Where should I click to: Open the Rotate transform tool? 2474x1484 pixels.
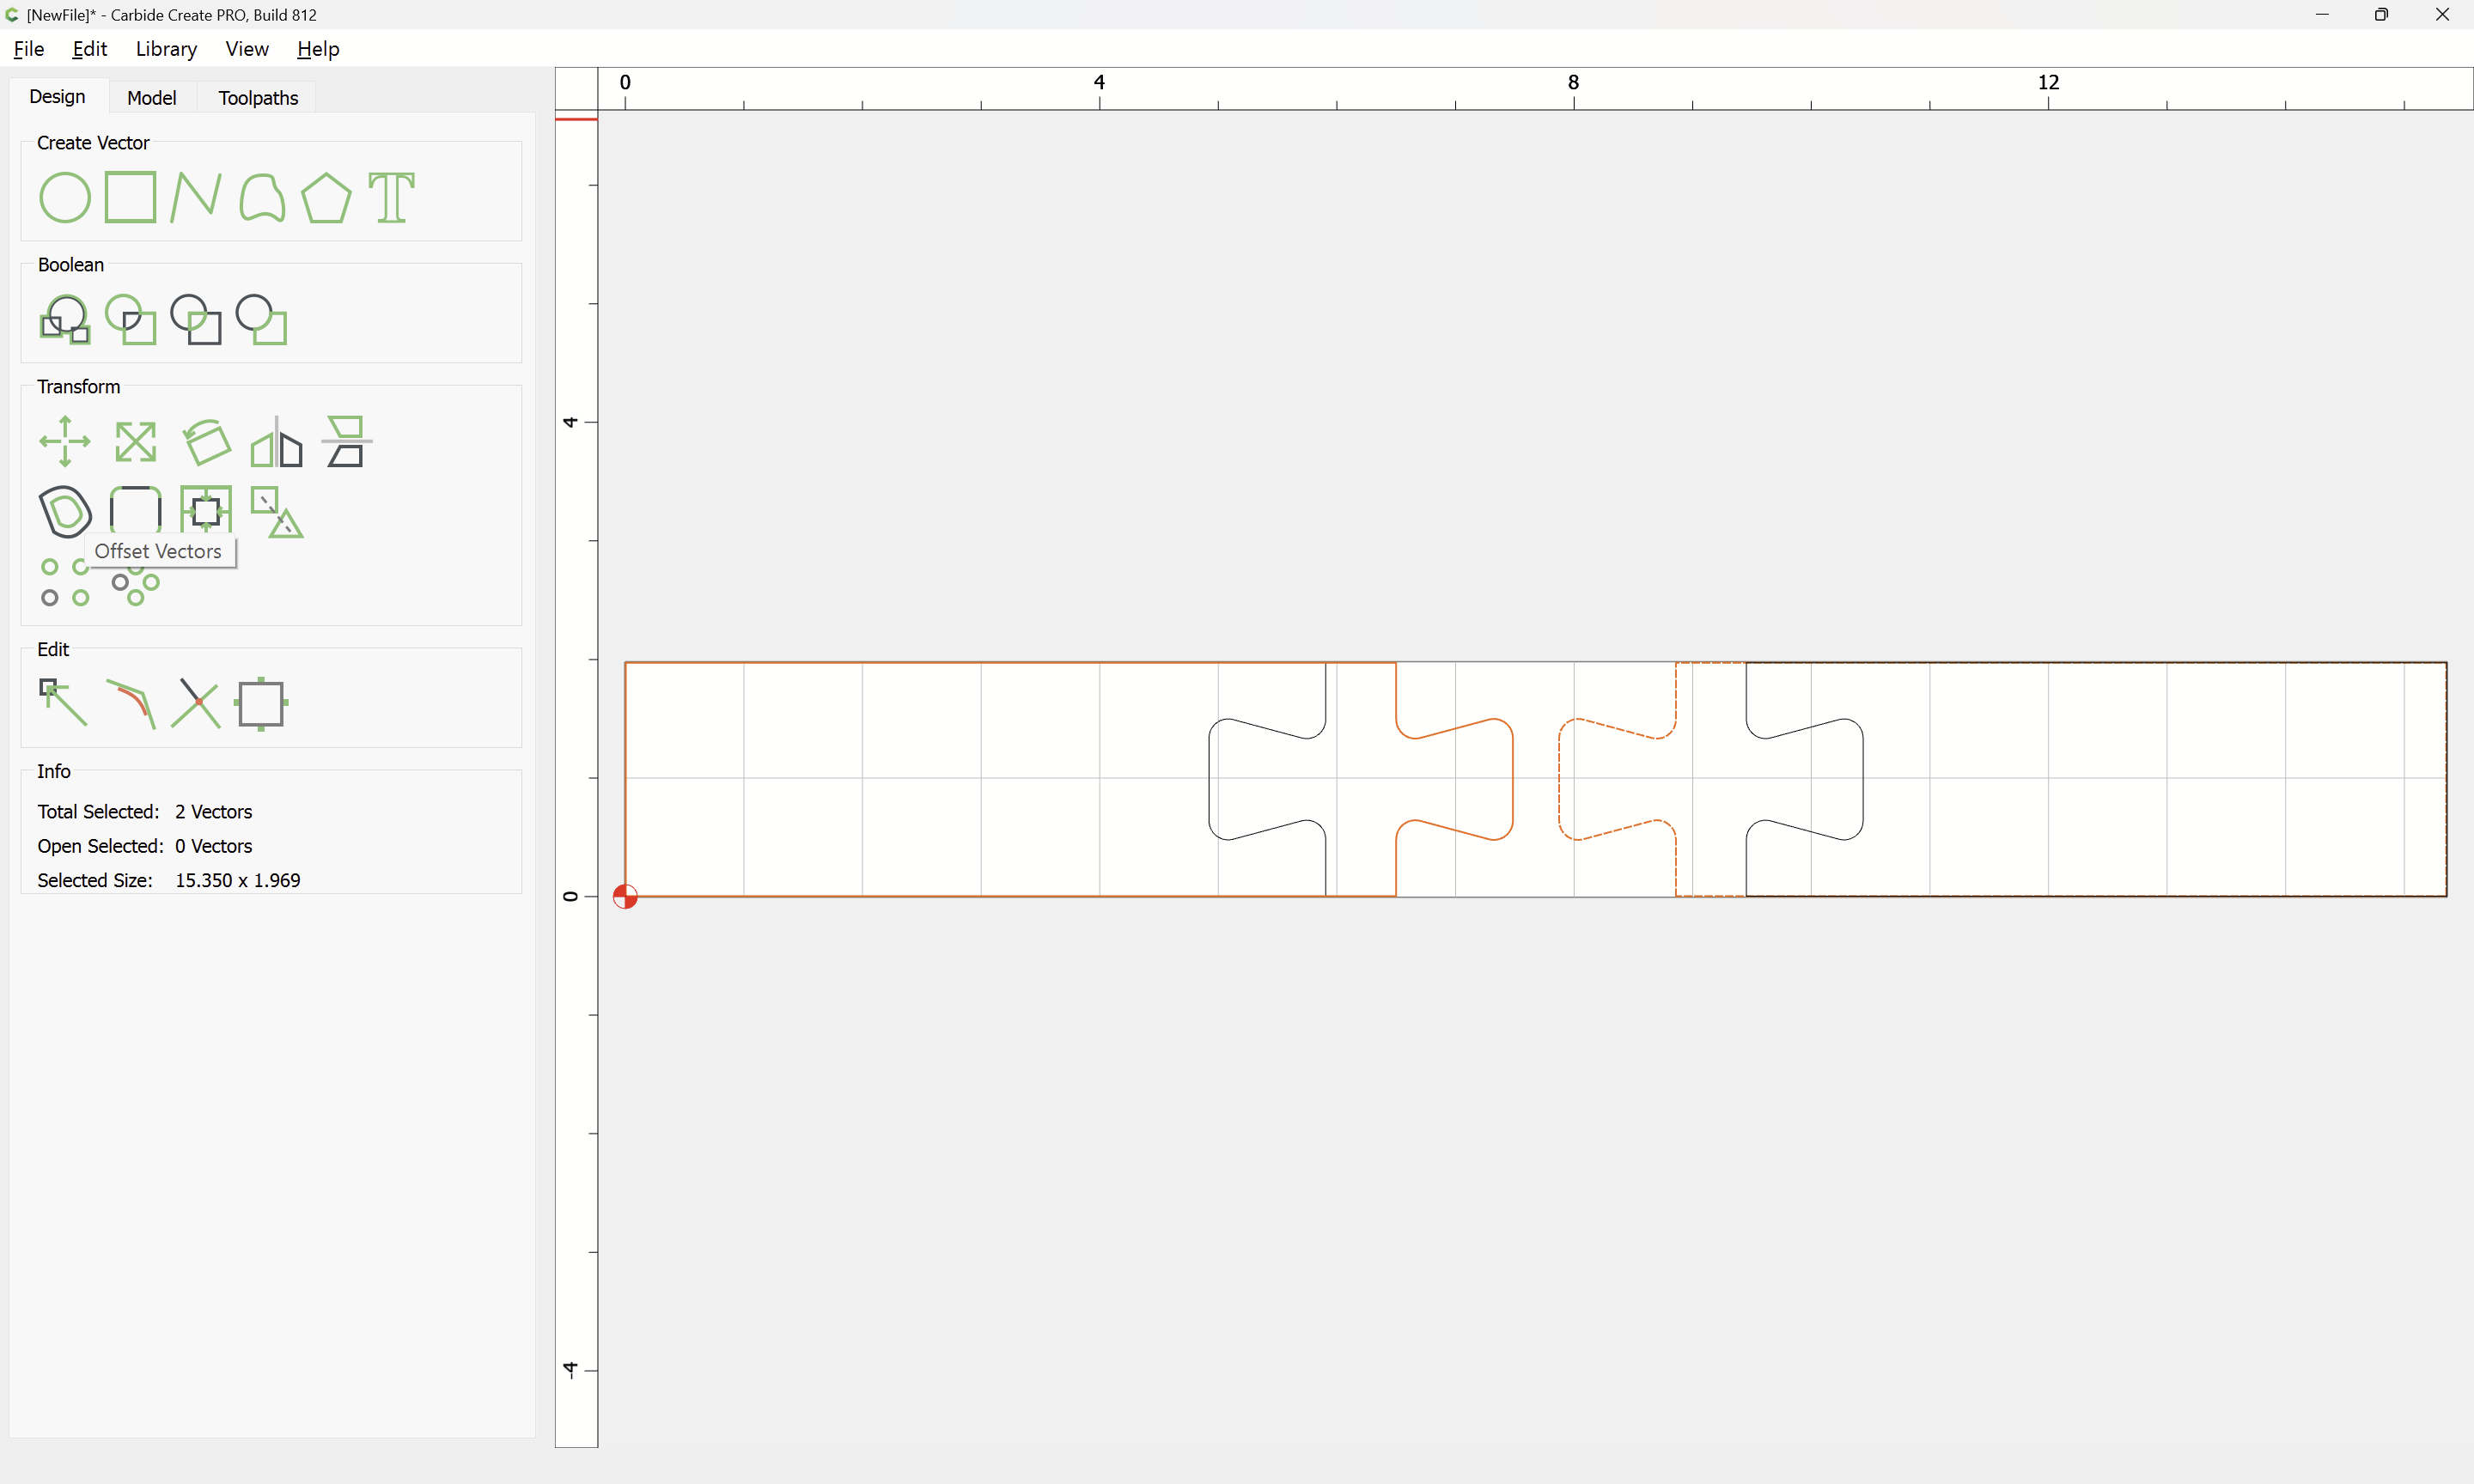click(x=207, y=441)
